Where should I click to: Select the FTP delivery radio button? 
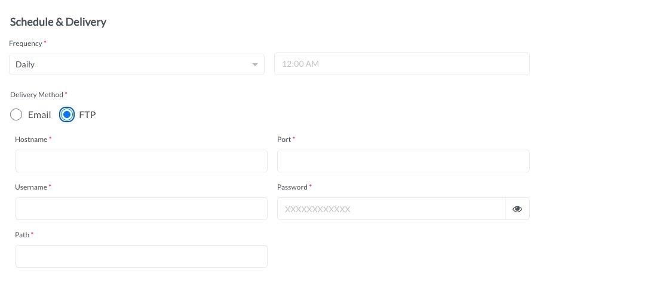tap(67, 114)
